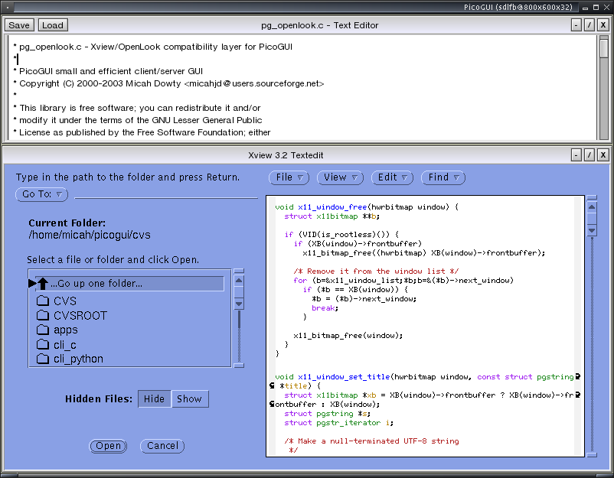The width and height of the screenshot is (614, 478).
Task: Minimize the PicoGUI outer window
Action: (x=585, y=8)
